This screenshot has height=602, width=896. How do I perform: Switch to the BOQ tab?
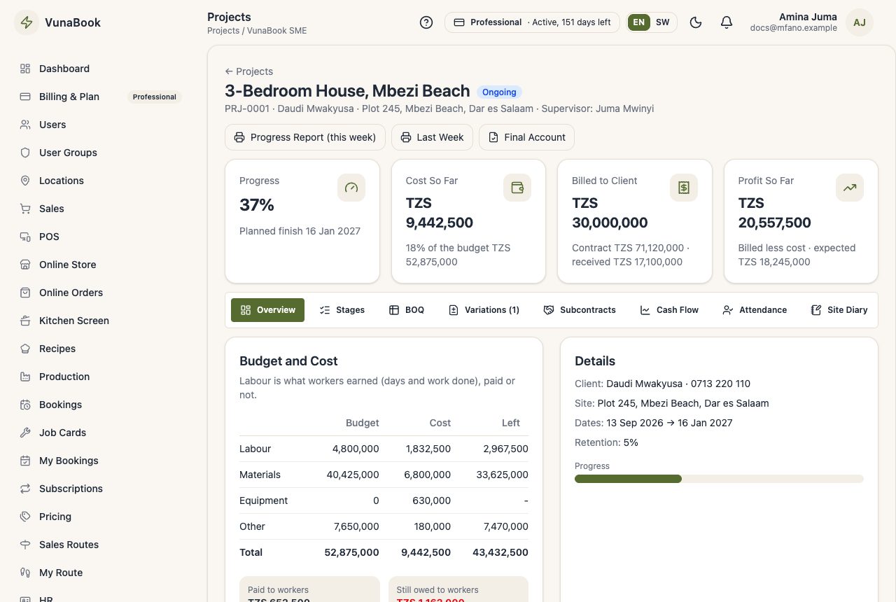[x=407, y=310]
